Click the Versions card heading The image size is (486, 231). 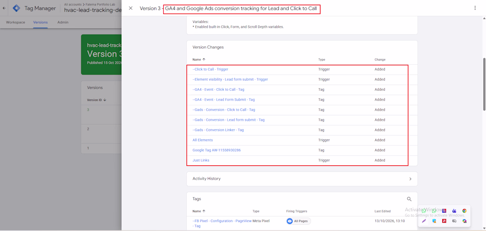95,88
